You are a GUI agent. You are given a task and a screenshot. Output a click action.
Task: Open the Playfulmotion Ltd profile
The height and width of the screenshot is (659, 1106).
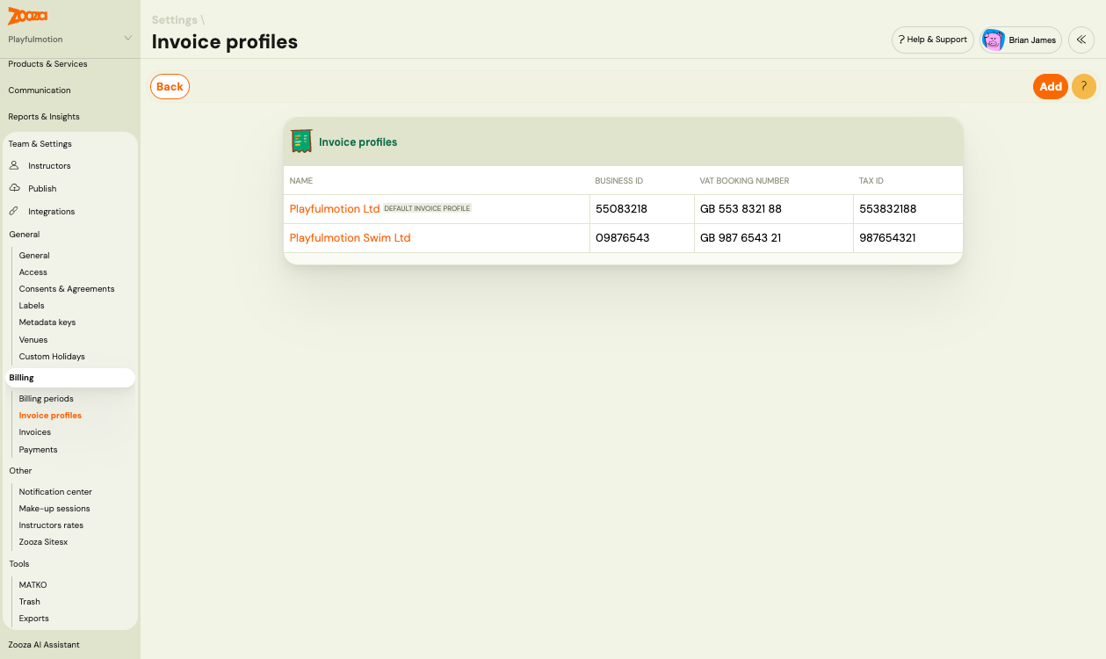[x=335, y=209]
